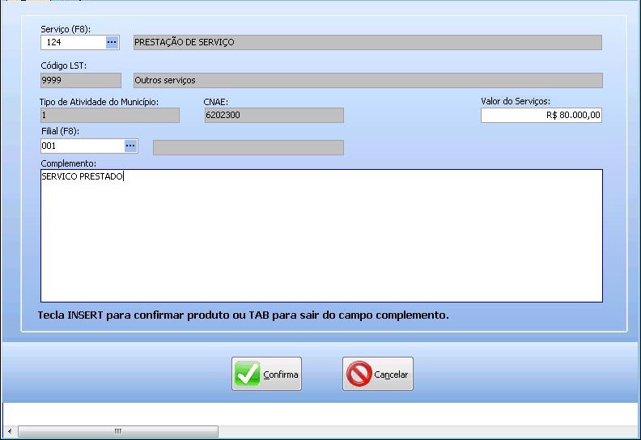Viewport: 641px width, 440px height.
Task: Click the horizontal scrollbar thumb
Action: 117,431
